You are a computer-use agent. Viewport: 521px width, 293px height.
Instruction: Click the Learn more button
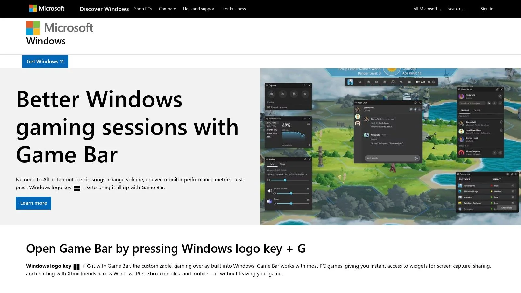click(34, 203)
